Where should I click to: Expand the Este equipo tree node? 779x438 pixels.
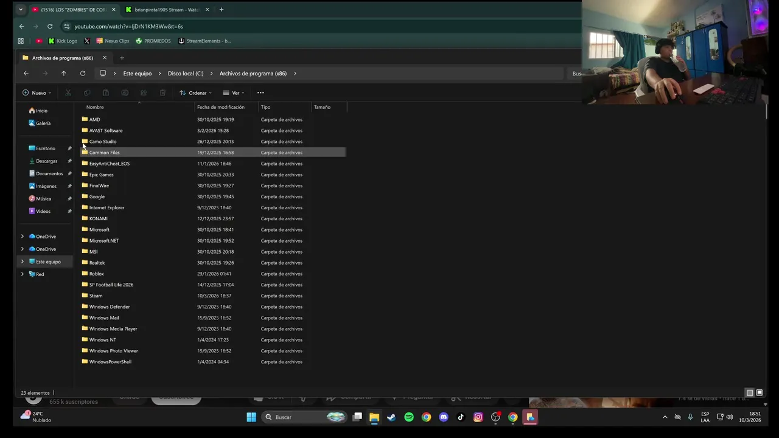point(23,262)
